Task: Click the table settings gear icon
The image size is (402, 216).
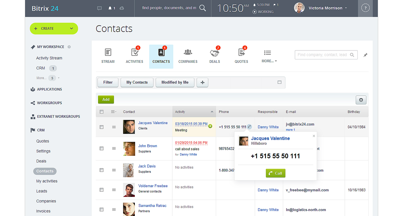Action: [x=361, y=100]
